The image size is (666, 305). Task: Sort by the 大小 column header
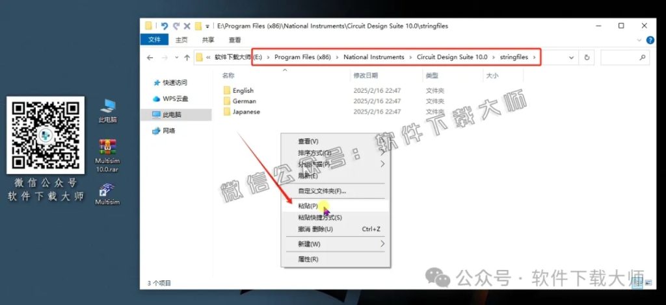pyautogui.click(x=492, y=75)
